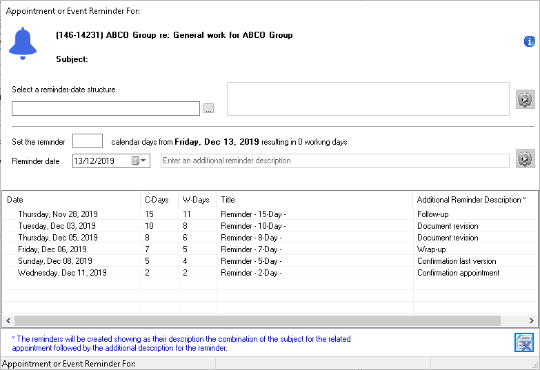540x370 pixels.
Task: Click the left arrow of horizontal scrollbar
Action: [x=8, y=320]
